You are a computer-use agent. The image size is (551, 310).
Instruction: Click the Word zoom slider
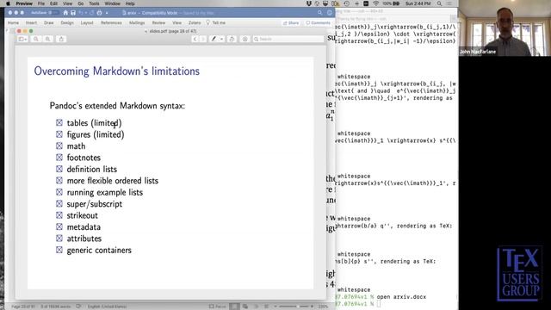[x=294, y=307]
